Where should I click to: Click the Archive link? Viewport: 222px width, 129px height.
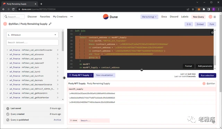click(x=57, y=120)
